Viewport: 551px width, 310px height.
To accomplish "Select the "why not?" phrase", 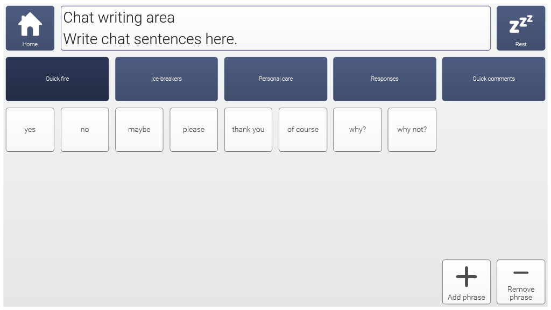I will point(412,130).
